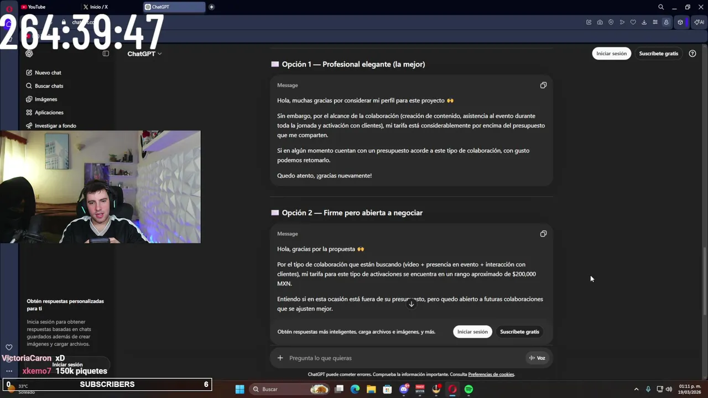The height and width of the screenshot is (398, 708).
Task: Focus the Pregunta lo que quieras field
Action: tap(404, 358)
